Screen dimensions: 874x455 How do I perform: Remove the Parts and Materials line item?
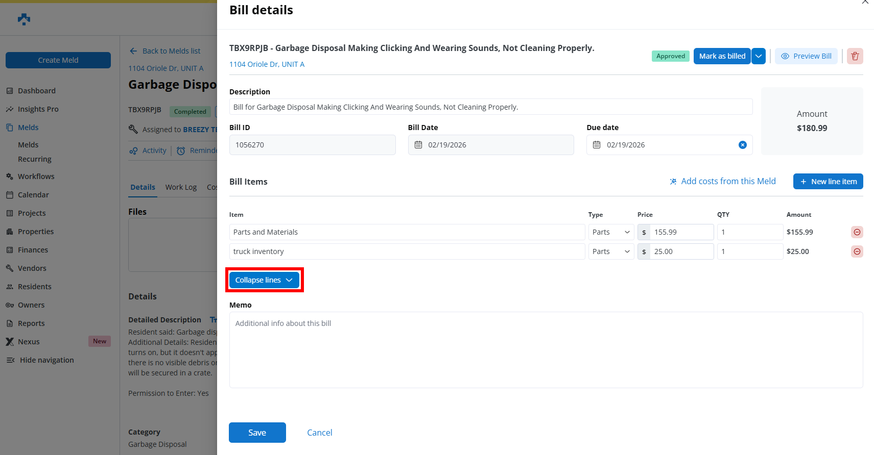click(857, 232)
